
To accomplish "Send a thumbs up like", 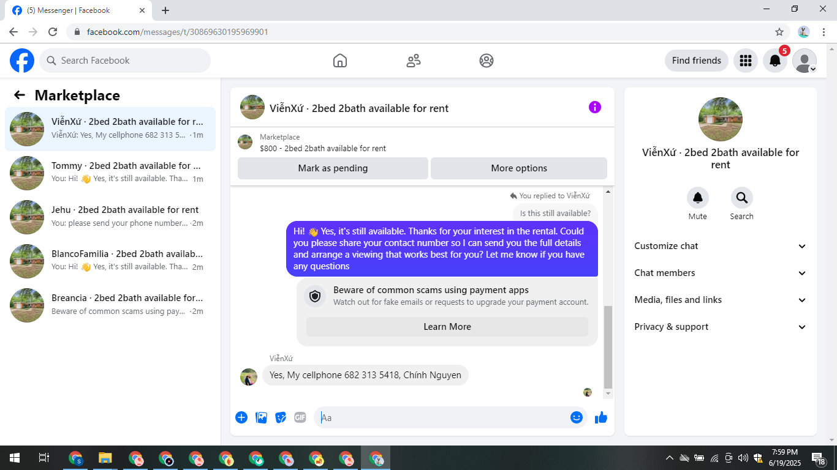I will tap(601, 417).
